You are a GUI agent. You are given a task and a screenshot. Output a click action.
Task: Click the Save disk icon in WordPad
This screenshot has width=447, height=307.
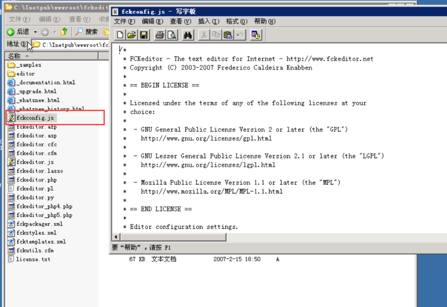[x=143, y=35]
